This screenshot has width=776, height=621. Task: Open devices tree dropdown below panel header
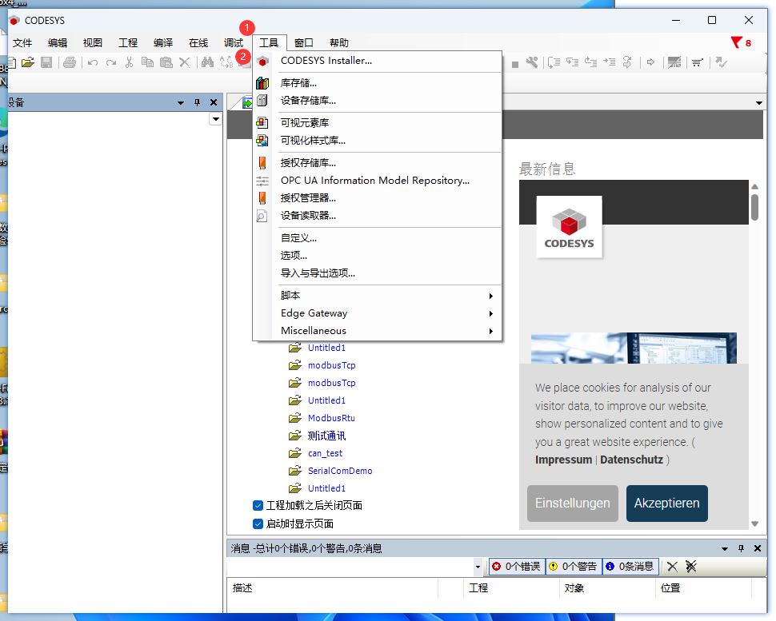point(216,119)
